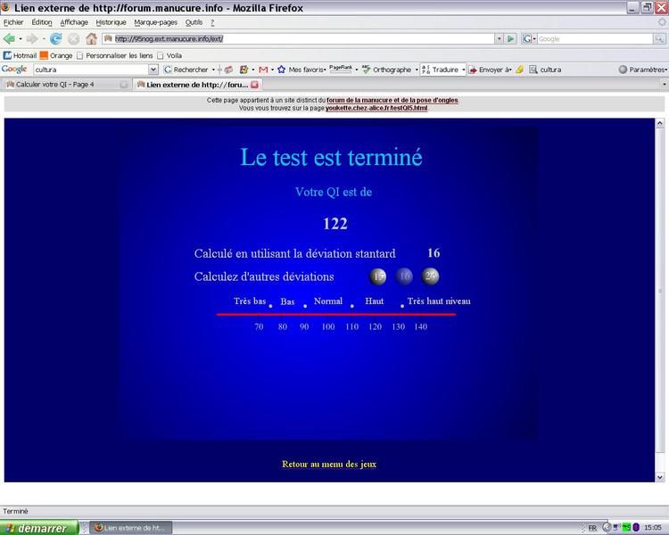The height and width of the screenshot is (535, 669).
Task: Click 'Retour au menu des jeux' link
Action: tap(329, 465)
